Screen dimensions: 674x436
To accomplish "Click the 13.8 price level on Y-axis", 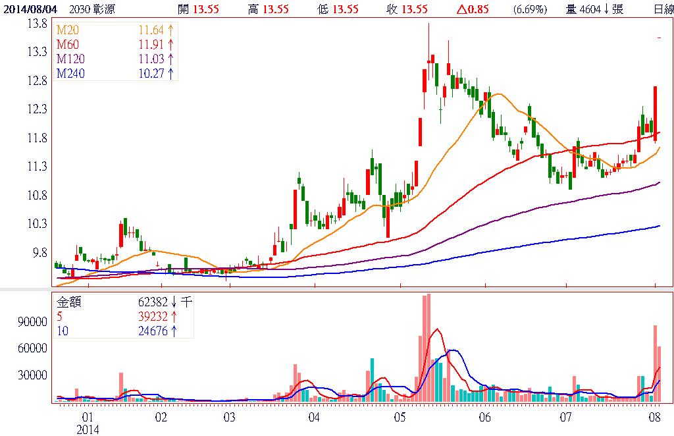I will pos(38,23).
